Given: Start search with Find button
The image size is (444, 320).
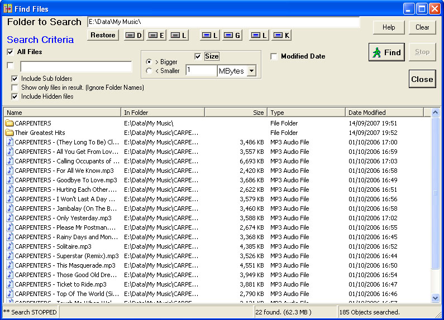Looking at the screenshot, I should (386, 52).
